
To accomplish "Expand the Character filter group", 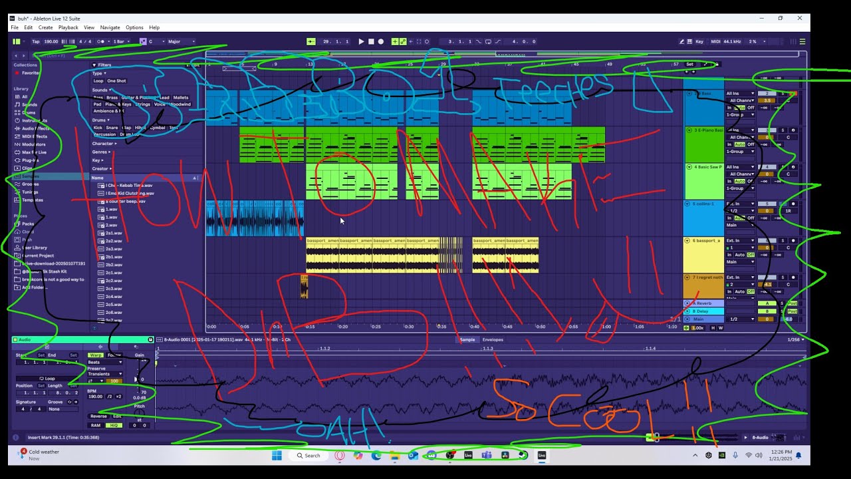I will (104, 144).
